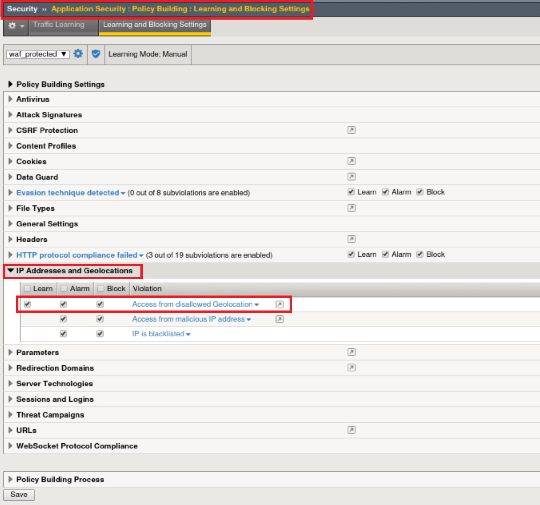Expand the Threat Campaigns section
This screenshot has height=505, width=540.
tap(10, 414)
